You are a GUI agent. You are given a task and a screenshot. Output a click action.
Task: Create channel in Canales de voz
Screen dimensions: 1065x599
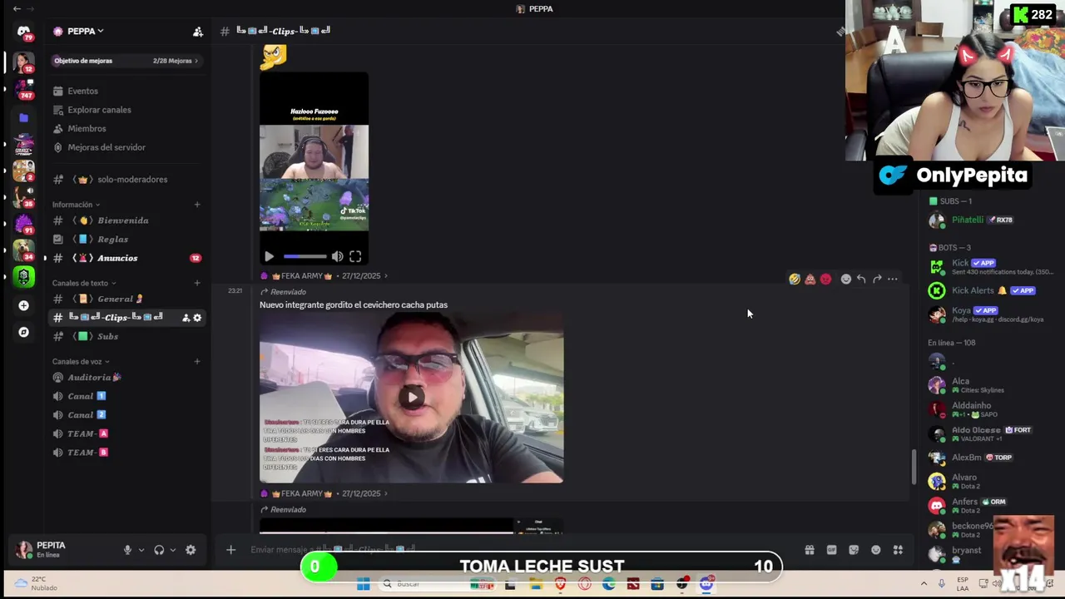pos(197,362)
